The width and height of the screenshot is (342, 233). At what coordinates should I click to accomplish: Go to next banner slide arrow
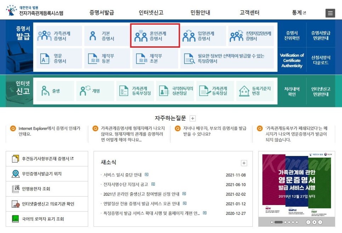click(x=320, y=222)
